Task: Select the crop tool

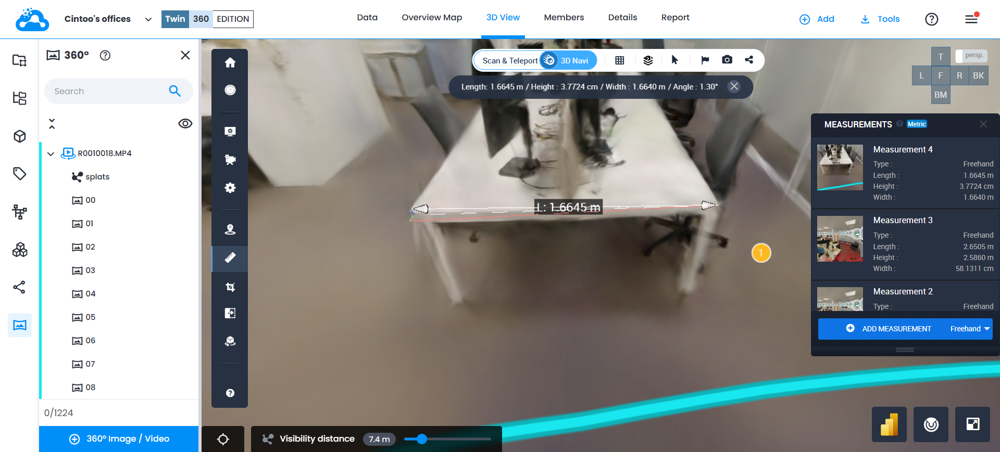Action: pos(230,287)
